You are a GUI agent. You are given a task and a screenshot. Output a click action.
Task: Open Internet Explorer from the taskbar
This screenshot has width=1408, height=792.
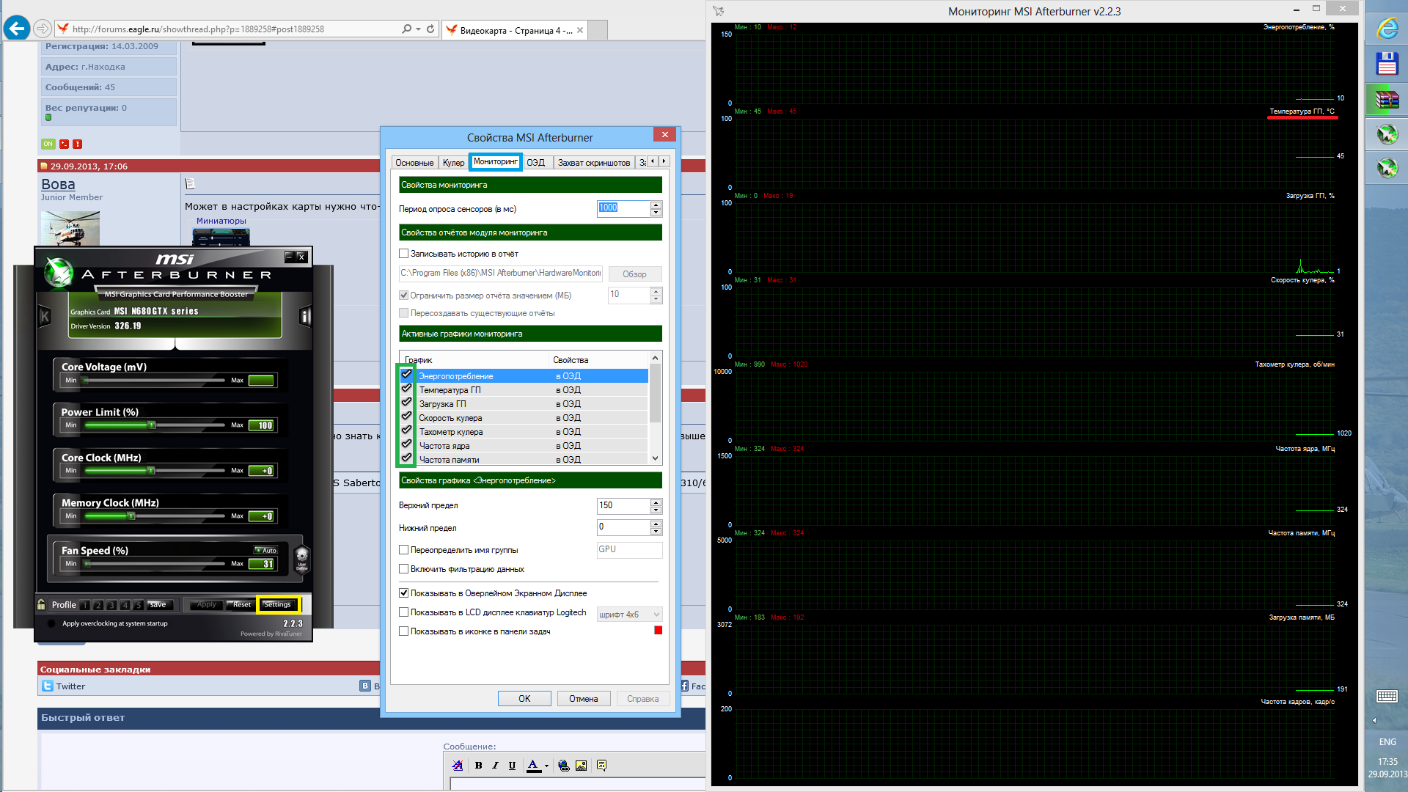click(x=1387, y=29)
